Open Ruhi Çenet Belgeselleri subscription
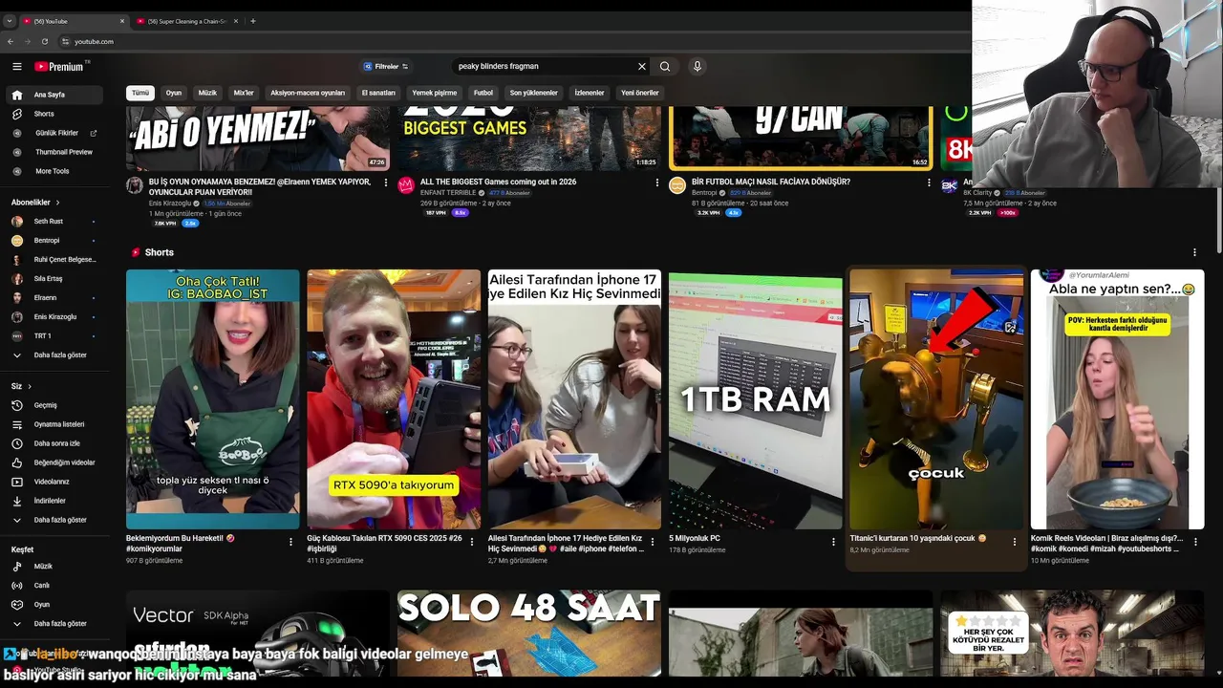 pos(54,259)
